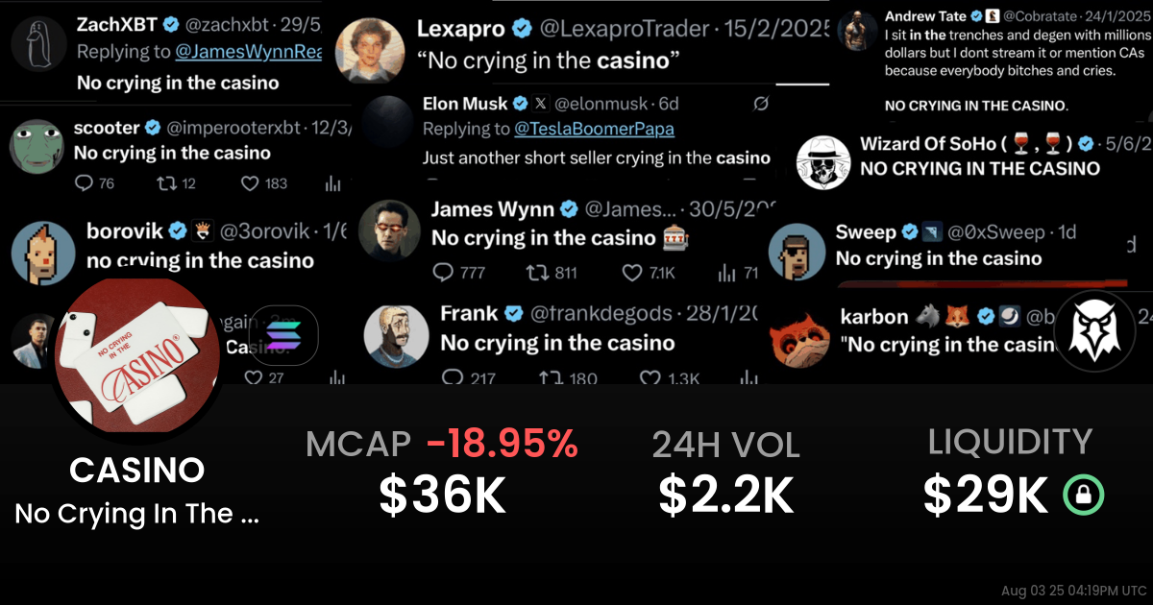Click the $29K liquidity value
The image size is (1153, 605).
tap(986, 496)
